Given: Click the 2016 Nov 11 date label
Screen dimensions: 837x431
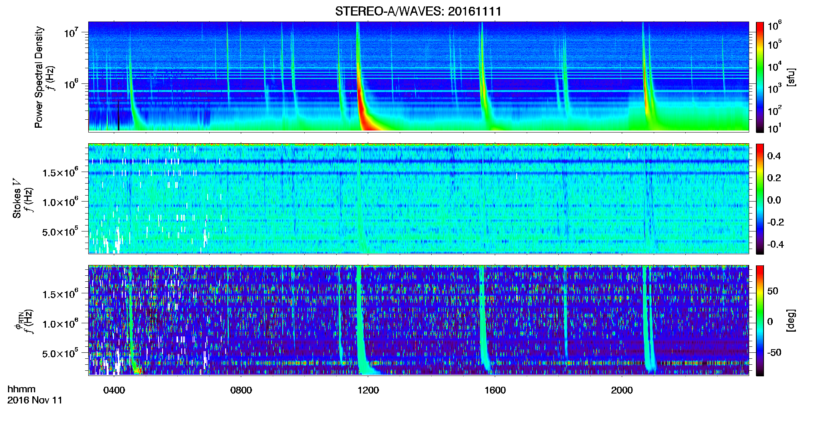Looking at the screenshot, I should (x=35, y=400).
